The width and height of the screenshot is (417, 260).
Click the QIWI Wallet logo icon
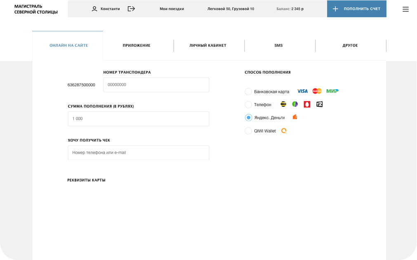284,131
